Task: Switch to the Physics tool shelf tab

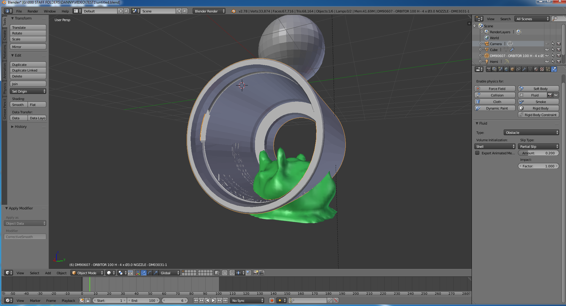Action: (x=4, y=88)
